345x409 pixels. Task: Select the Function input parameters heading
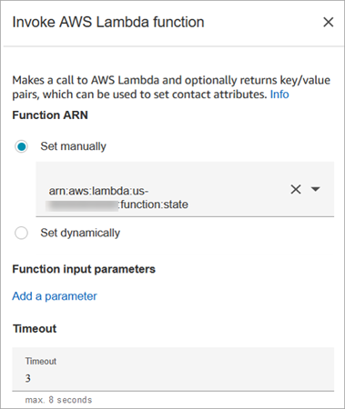coord(84,269)
